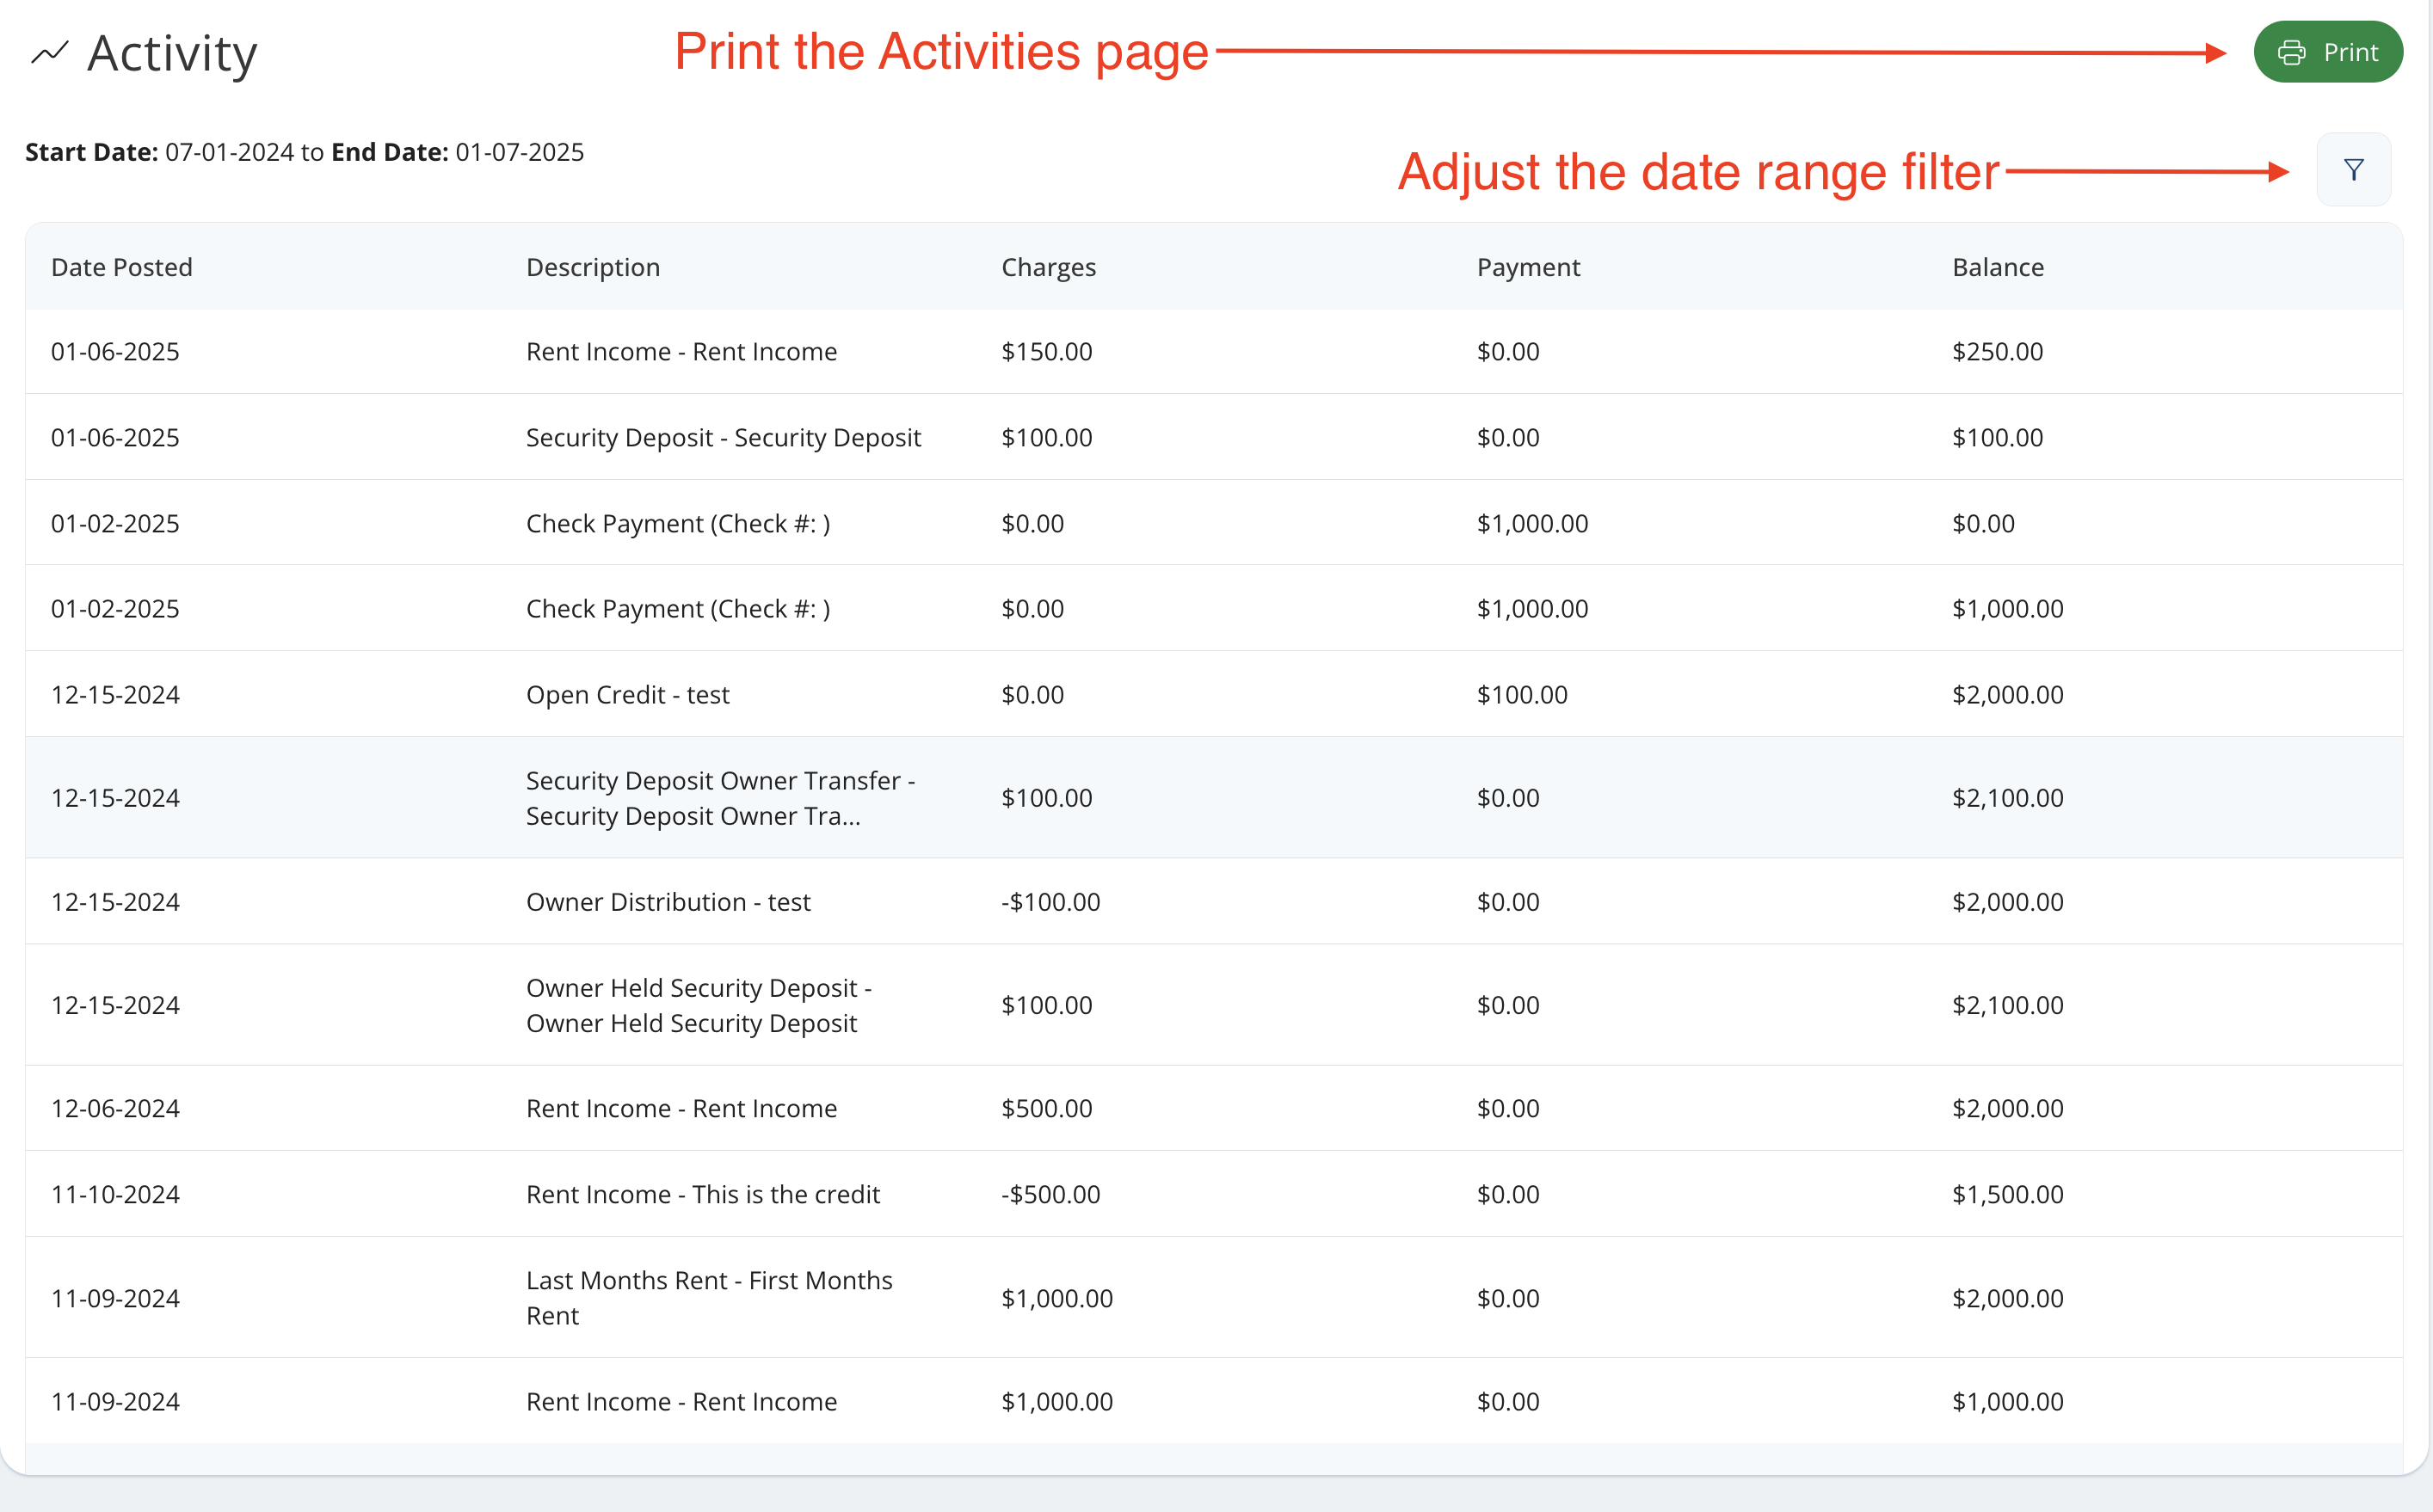Viewport: 2433px width, 1512px height.
Task: Click the Charges column header
Action: pos(1048,267)
